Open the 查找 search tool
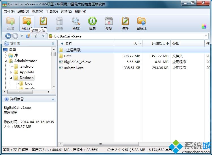Screen dimensions: 212x155 click(x=76, y=23)
